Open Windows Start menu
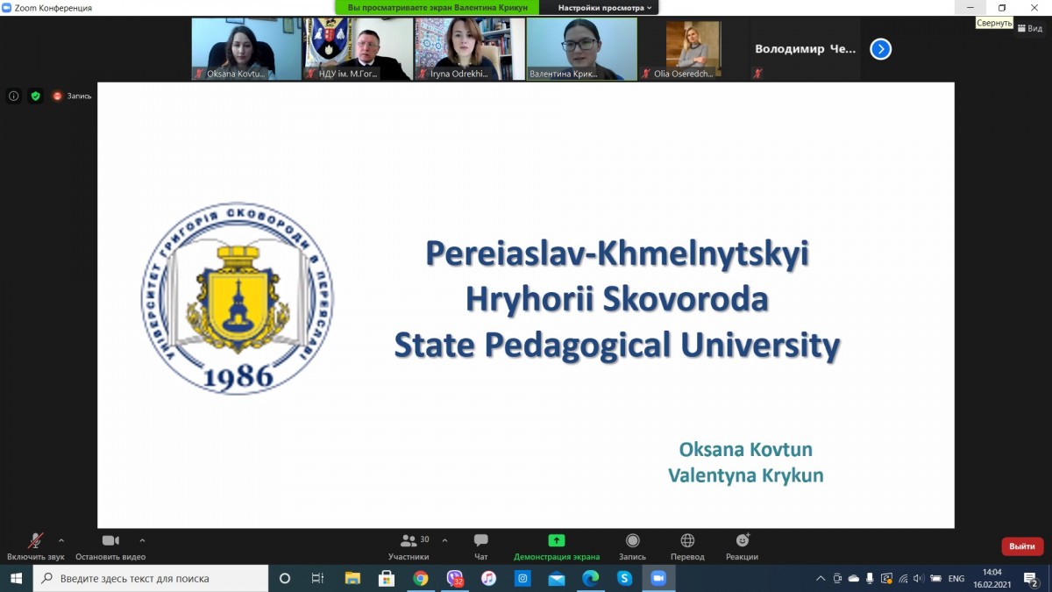Viewport: 1052px width, 592px height. coord(16,578)
